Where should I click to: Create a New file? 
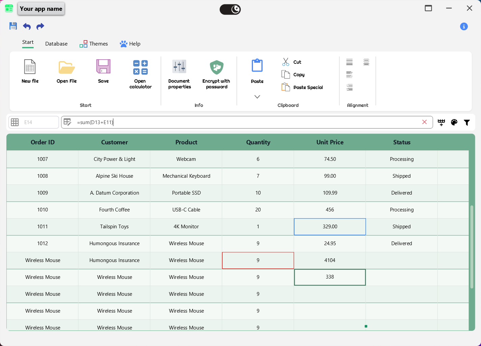coord(30,71)
